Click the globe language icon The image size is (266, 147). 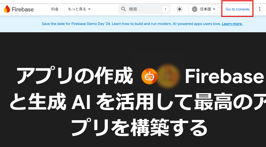(x=195, y=9)
